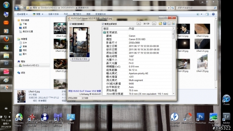Screen dimensions: 233x131
Task: Click the rightmost icon in the Exif Viewer toolbar
Action: pos(173,24)
